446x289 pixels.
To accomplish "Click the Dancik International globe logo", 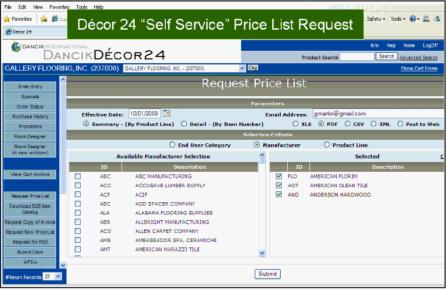I will (16, 46).
